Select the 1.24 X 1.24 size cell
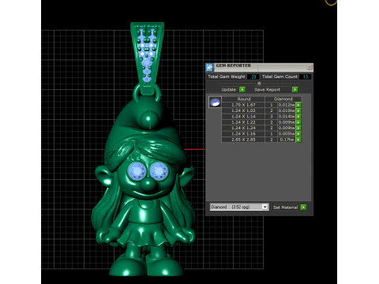 [243, 128]
